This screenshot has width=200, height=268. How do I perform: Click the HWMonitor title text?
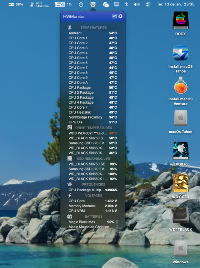74,16
